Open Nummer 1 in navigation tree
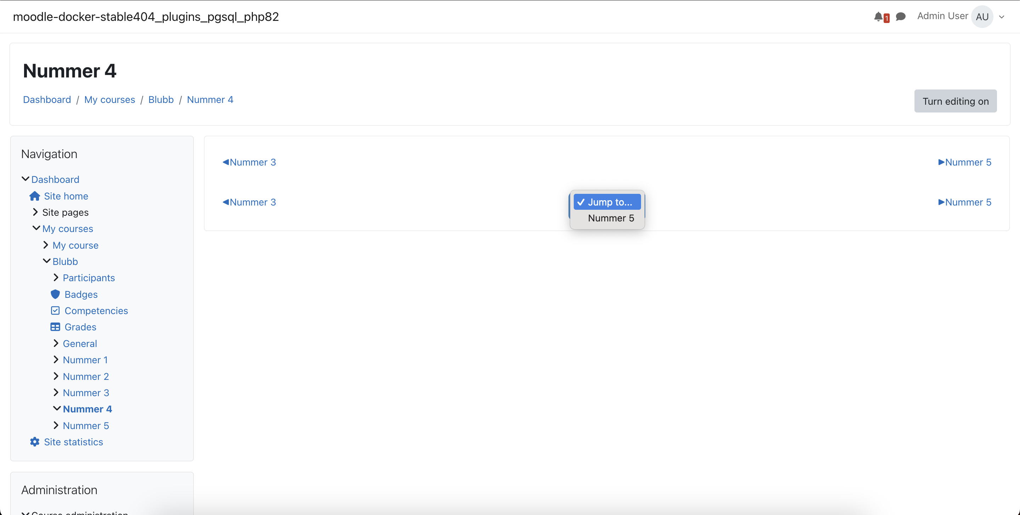The image size is (1020, 515). [x=85, y=360]
